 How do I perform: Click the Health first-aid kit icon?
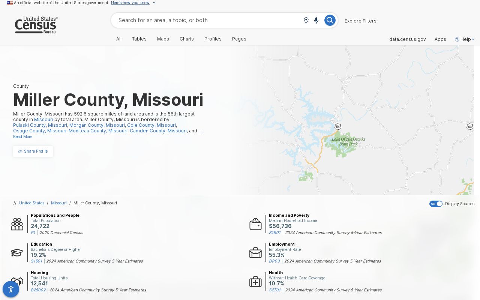[x=255, y=281]
